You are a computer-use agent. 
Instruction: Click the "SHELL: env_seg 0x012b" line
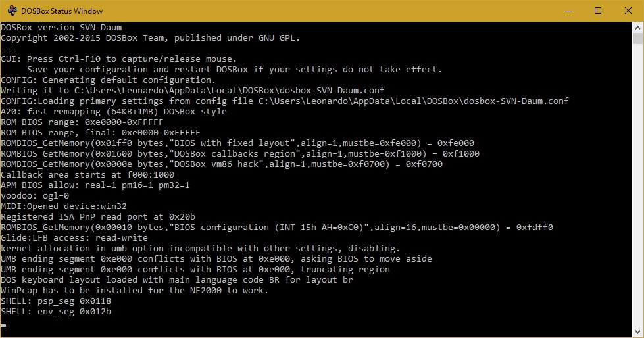(x=56, y=311)
